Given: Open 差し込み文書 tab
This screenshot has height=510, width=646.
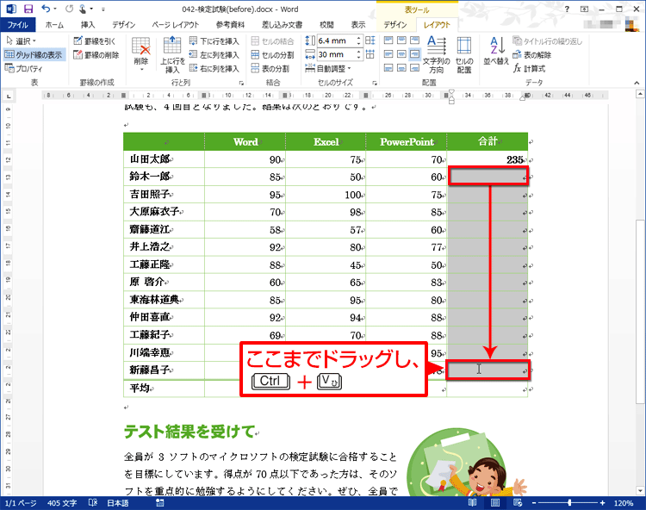Looking at the screenshot, I should click(283, 25).
